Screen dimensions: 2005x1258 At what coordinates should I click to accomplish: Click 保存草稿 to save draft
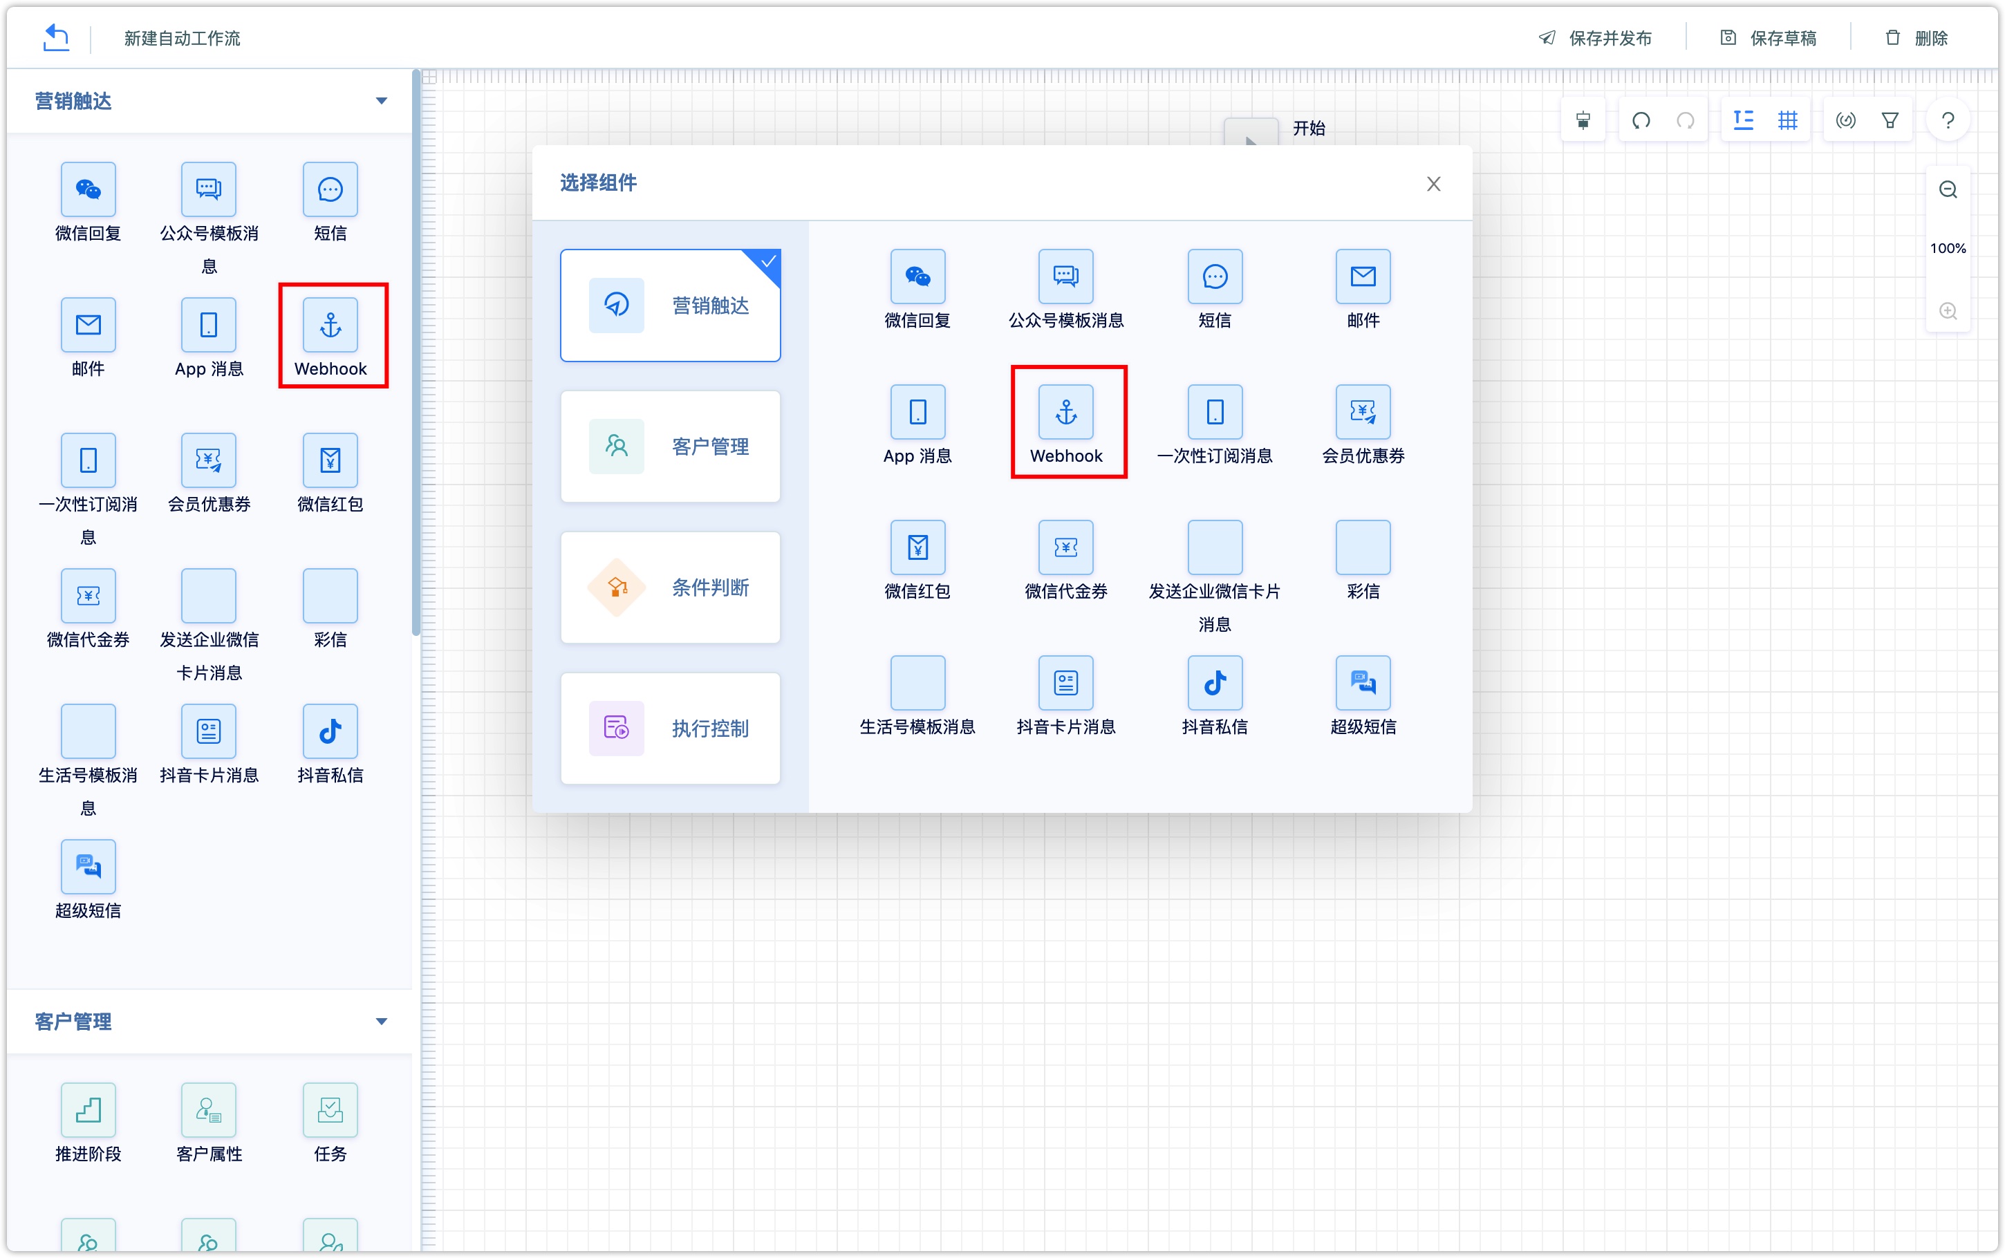pyautogui.click(x=1768, y=38)
